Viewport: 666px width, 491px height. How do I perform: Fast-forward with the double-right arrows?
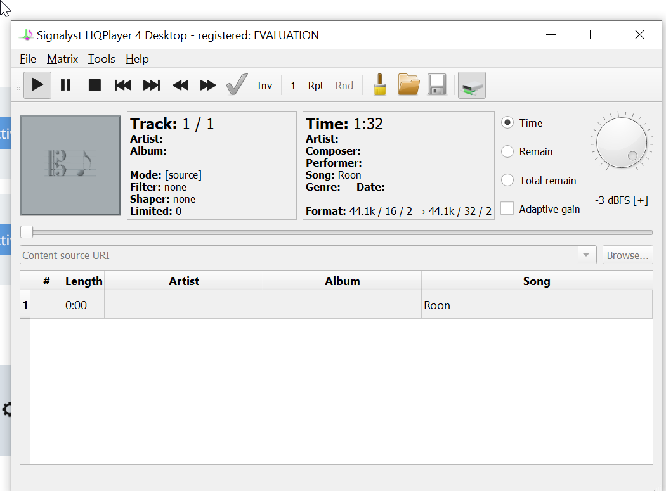[x=208, y=86]
